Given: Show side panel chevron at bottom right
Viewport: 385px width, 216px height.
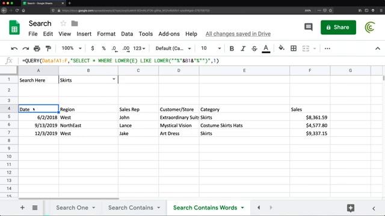Looking at the screenshot, I should (x=374, y=208).
